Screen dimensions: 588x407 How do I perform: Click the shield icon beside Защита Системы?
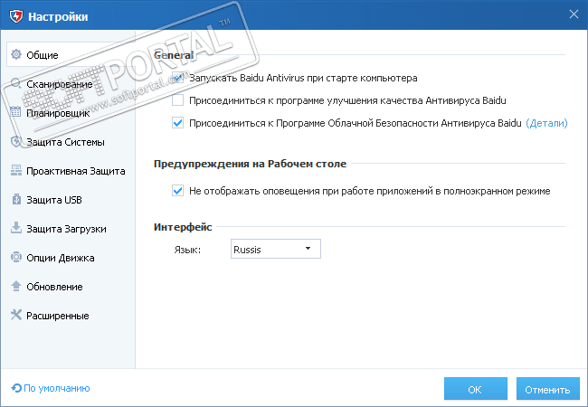pos(16,141)
